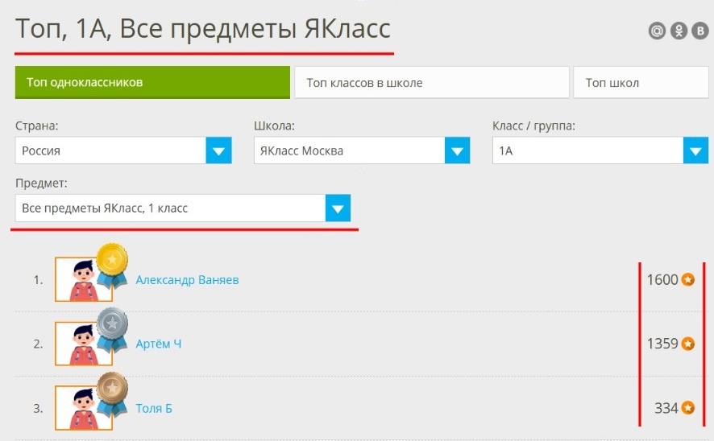
Task: Click the Школа: label
Action: (274, 126)
